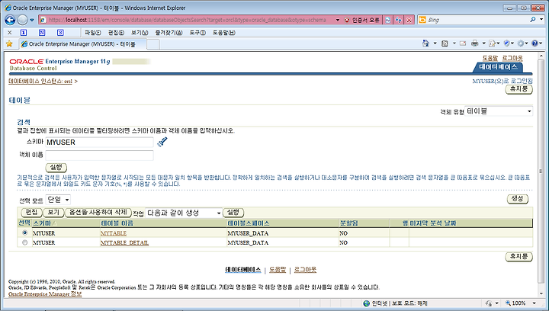Image resolution: width=549 pixels, height=311 pixels.
Task: Click the bottom 휴지통 button
Action: 519,256
